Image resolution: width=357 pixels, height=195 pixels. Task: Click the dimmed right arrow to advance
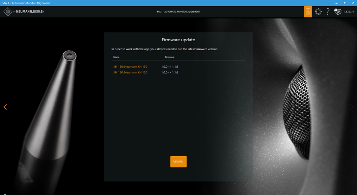point(351,107)
